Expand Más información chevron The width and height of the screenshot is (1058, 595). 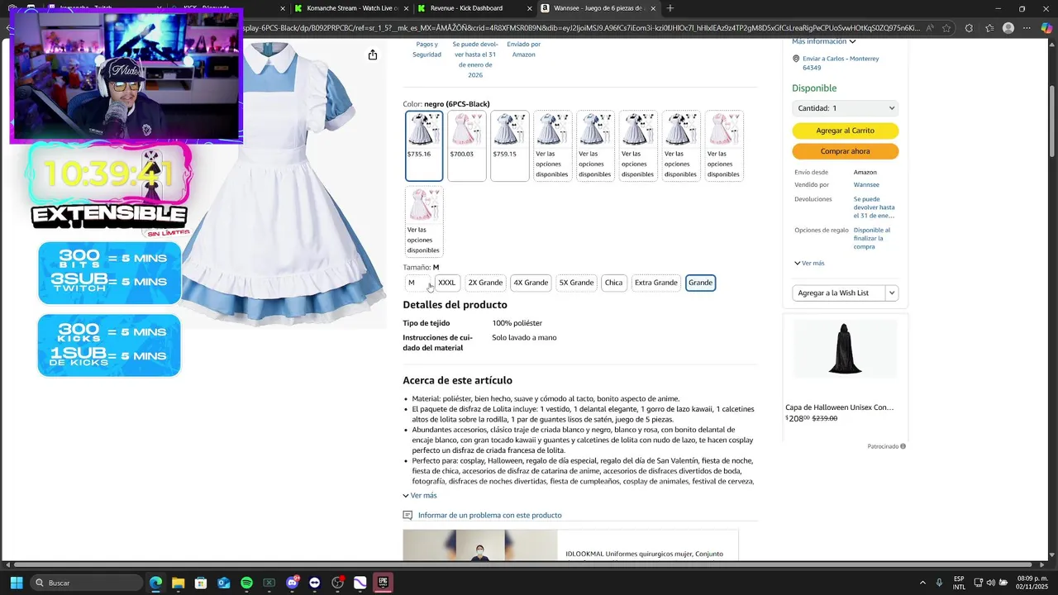point(852,41)
